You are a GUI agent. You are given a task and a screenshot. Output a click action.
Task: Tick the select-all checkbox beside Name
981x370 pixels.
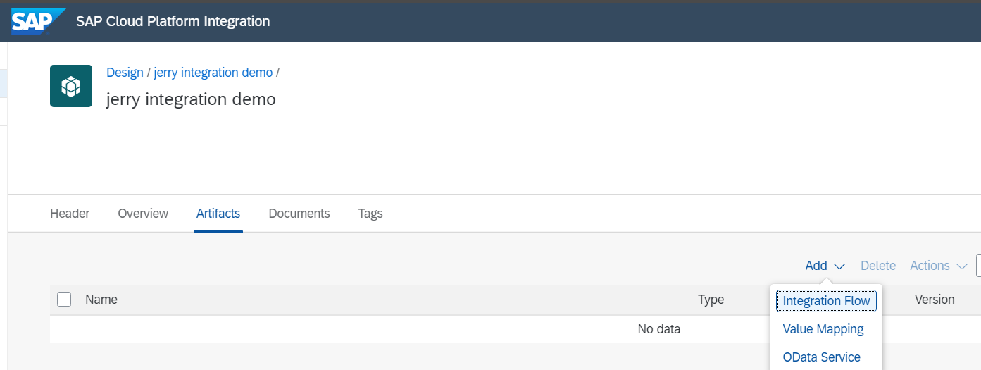click(64, 300)
